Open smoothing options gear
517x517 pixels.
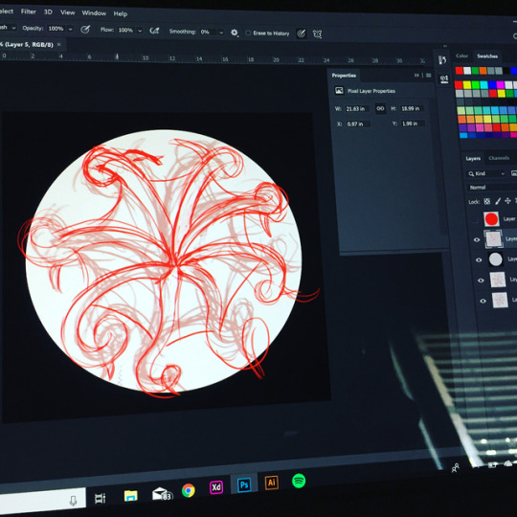coord(235,33)
